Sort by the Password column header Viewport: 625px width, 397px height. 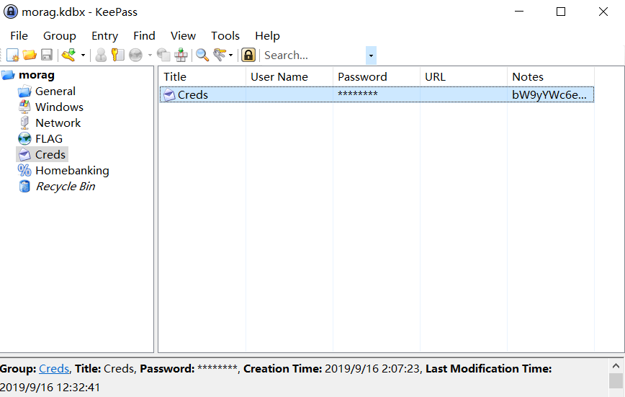(377, 76)
